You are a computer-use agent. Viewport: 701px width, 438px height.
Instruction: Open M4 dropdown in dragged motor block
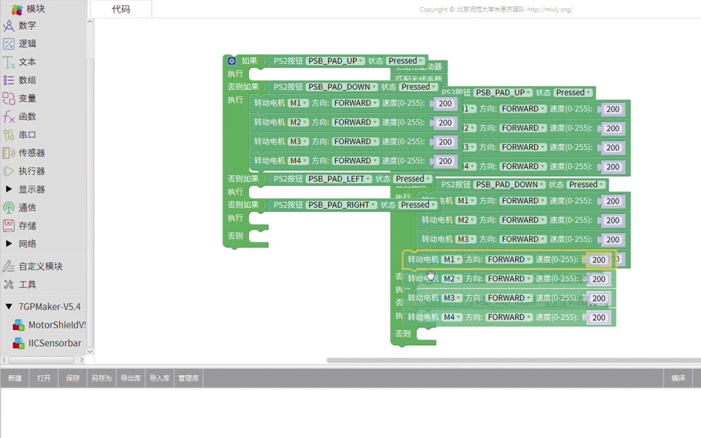(x=452, y=317)
